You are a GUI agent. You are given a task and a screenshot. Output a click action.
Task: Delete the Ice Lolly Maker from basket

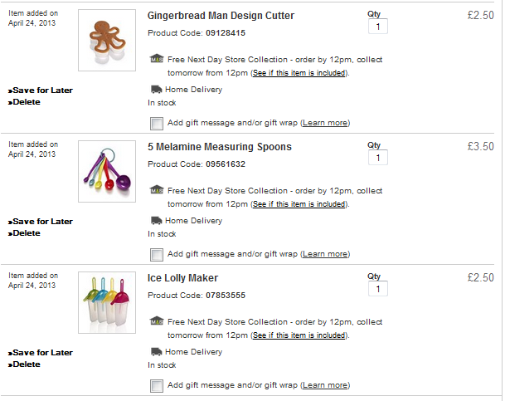27,364
